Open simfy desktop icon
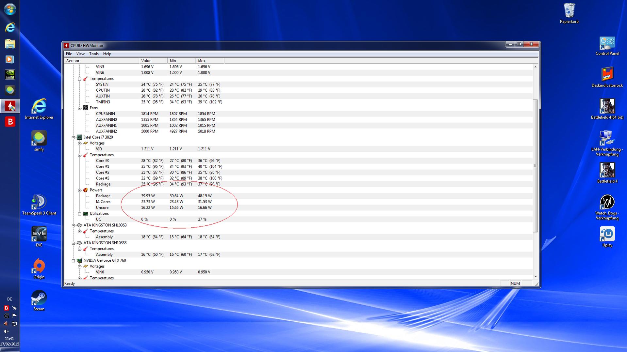 pyautogui.click(x=39, y=141)
